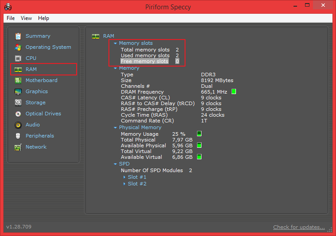Open the View menu

[27, 18]
